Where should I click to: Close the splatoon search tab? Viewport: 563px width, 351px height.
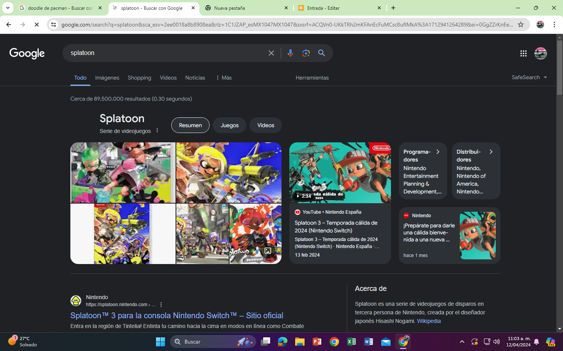coord(193,8)
